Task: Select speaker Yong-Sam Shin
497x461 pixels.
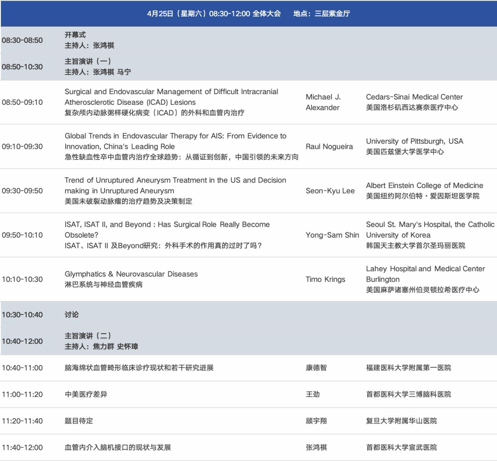Action: 332,235
